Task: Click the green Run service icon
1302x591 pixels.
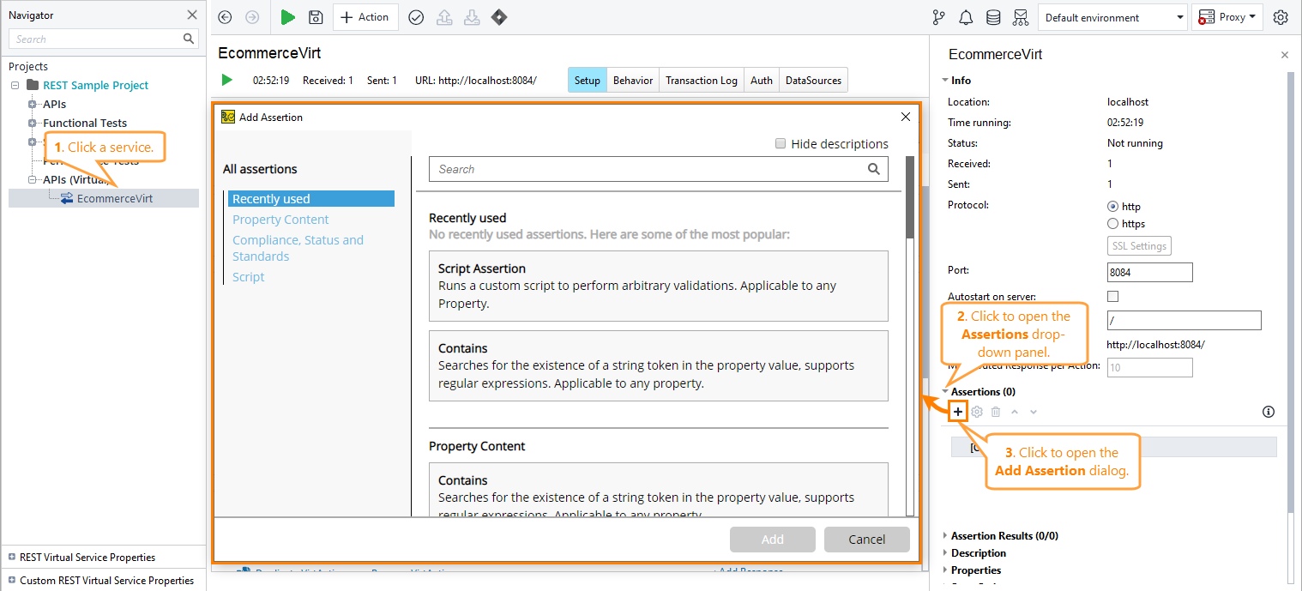Action: coord(287,17)
